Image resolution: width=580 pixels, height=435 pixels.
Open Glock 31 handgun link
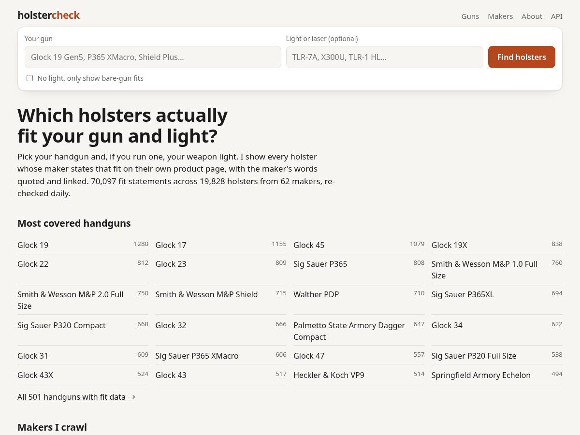(33, 356)
